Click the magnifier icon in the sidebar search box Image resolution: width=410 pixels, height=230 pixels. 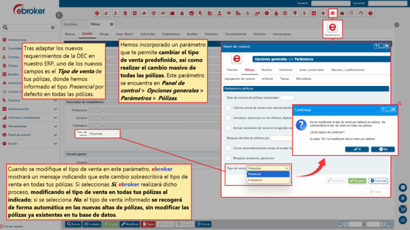point(6,27)
